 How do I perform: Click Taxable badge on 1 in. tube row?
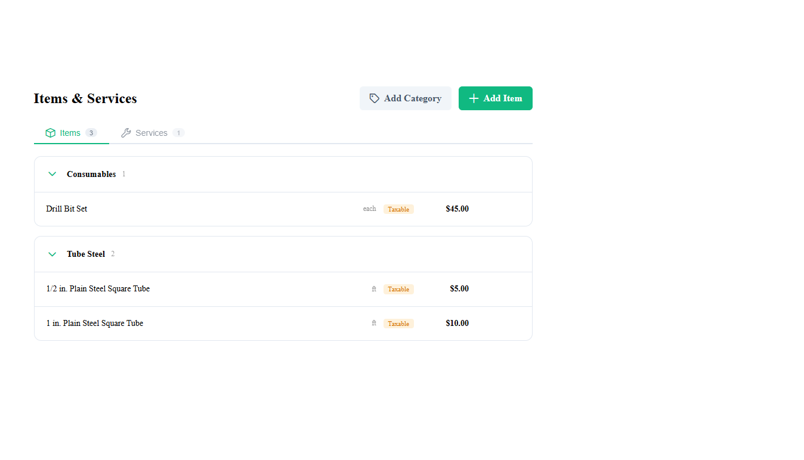click(x=398, y=324)
